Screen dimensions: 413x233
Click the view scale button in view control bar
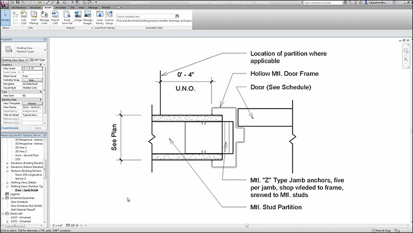[57, 226]
